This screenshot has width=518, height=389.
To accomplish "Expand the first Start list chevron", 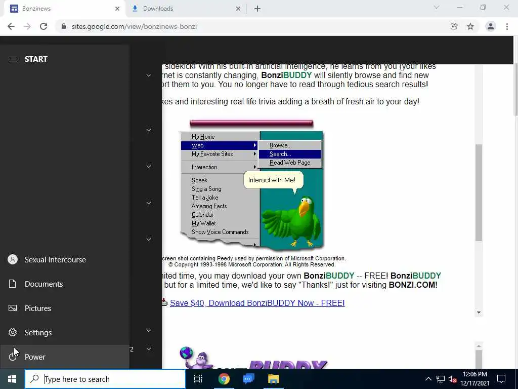I will [149, 75].
